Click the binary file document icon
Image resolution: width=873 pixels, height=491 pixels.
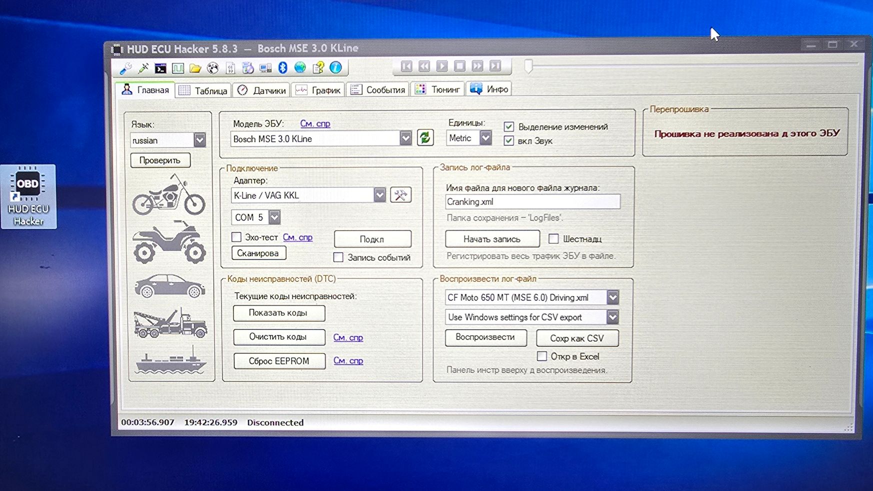[x=230, y=68]
